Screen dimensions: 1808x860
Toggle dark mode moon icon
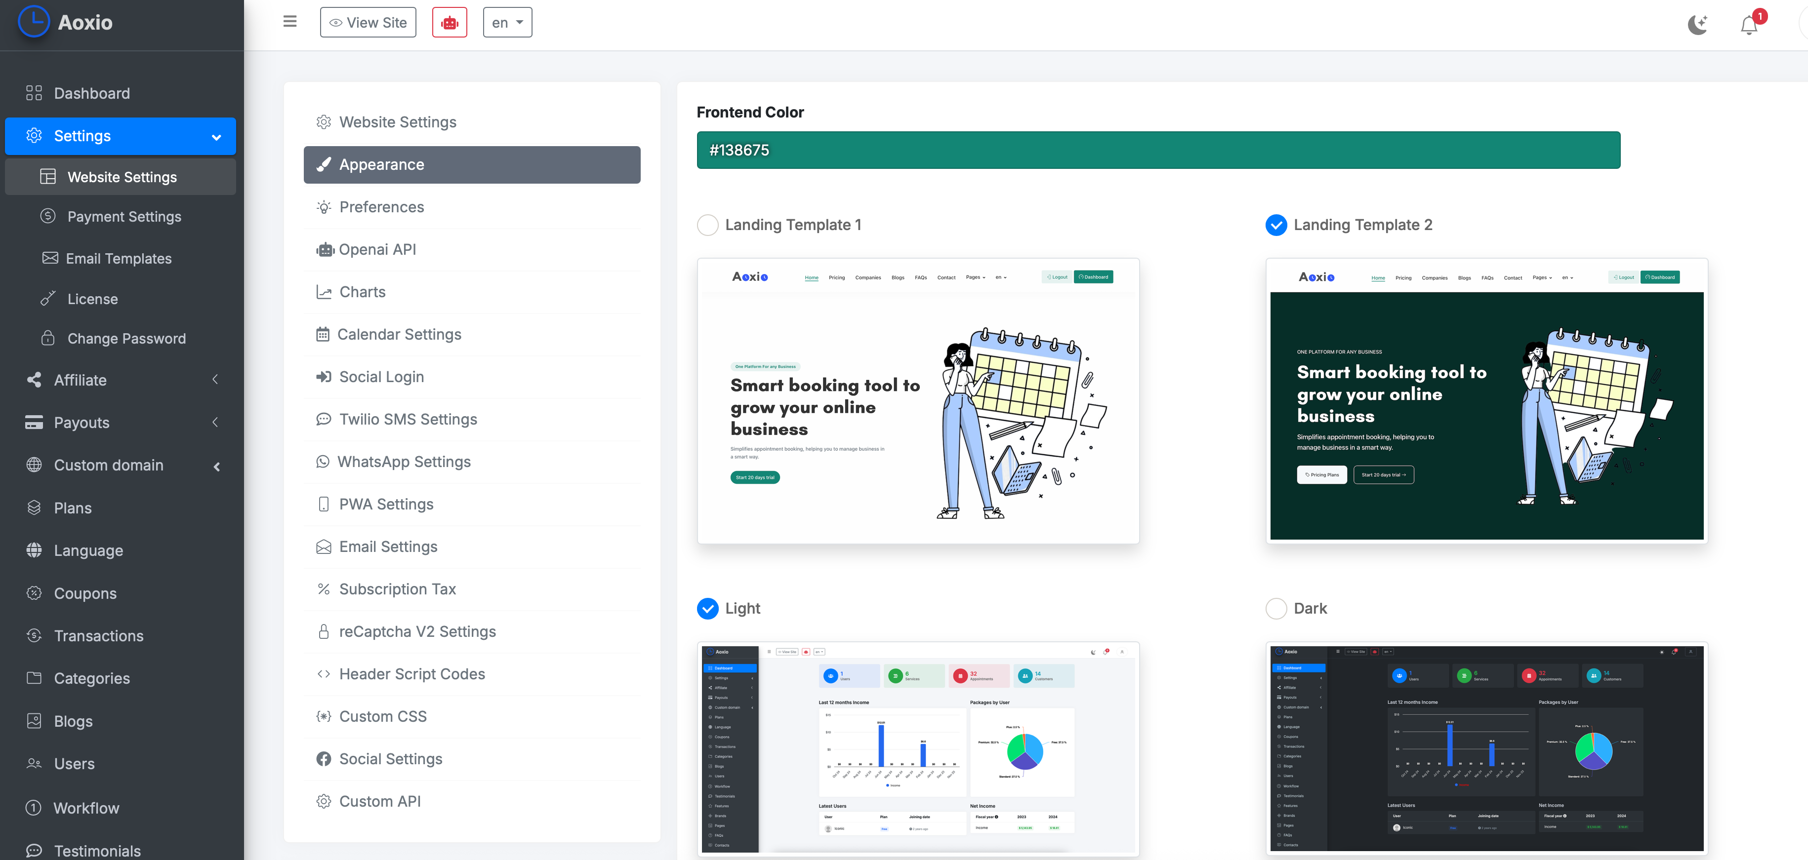1697,25
